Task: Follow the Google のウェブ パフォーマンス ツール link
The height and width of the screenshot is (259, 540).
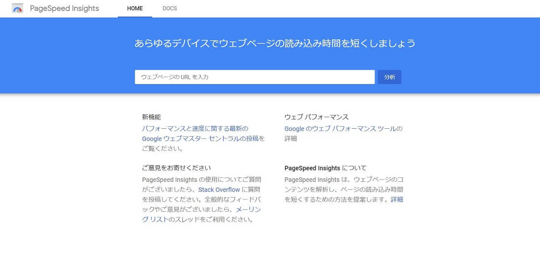Action: (x=340, y=129)
